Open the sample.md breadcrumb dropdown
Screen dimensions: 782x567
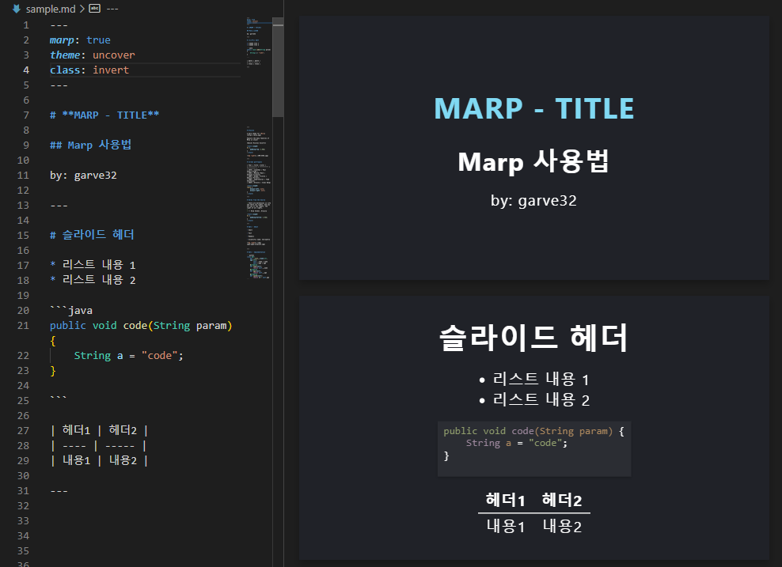(x=51, y=9)
